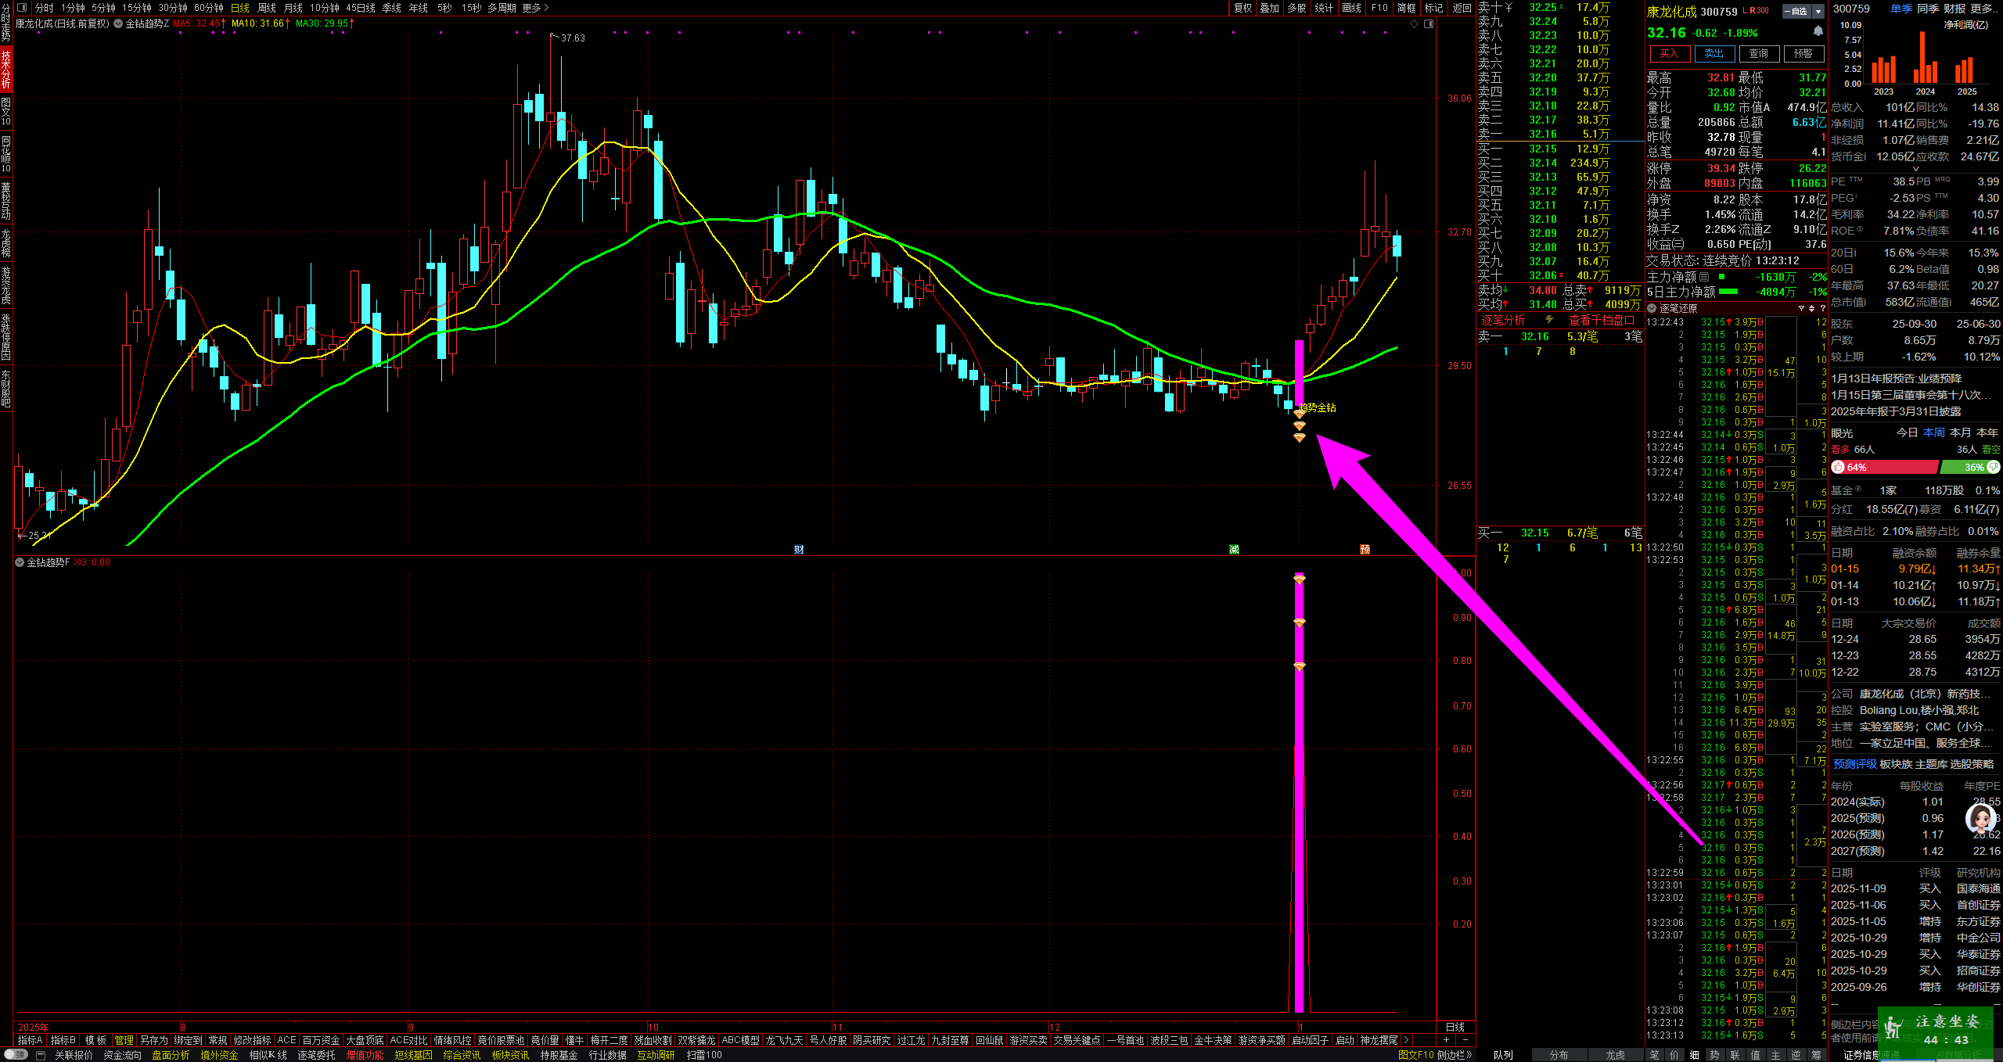Toggle the 弹 switch in bottom bar
Image resolution: width=2003 pixels, height=1062 pixels.
tap(14, 1055)
